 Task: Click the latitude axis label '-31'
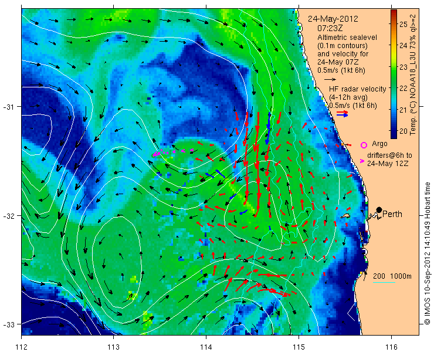pyautogui.click(x=8, y=107)
